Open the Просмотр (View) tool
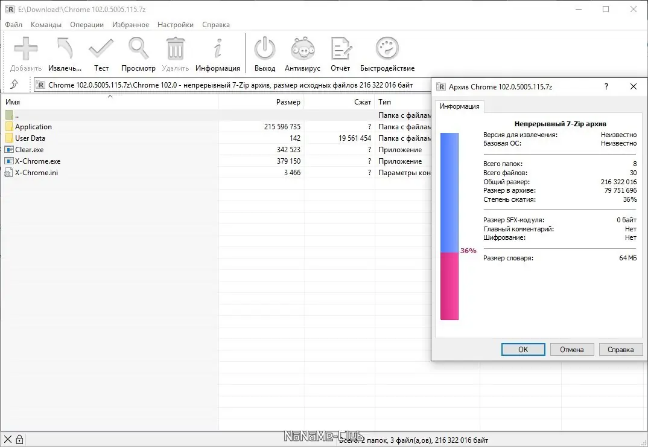Image resolution: width=648 pixels, height=447 pixels. [138, 48]
